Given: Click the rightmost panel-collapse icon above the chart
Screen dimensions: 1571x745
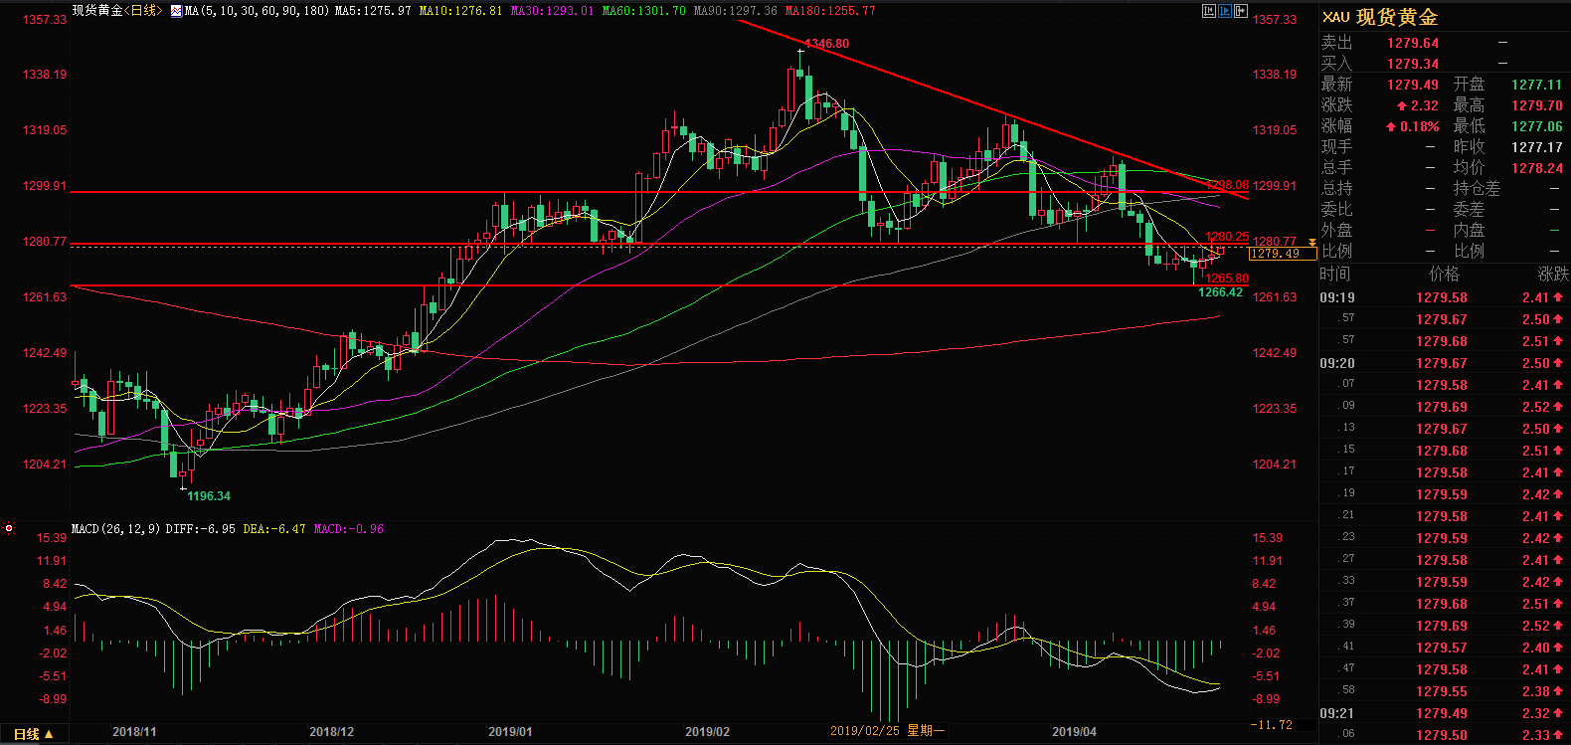Looking at the screenshot, I should tap(1241, 11).
